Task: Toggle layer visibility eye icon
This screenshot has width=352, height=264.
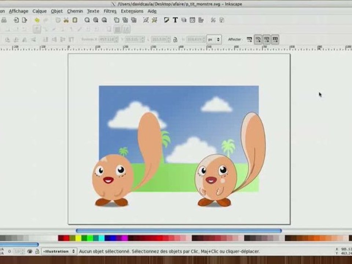Action: tap(30, 252)
